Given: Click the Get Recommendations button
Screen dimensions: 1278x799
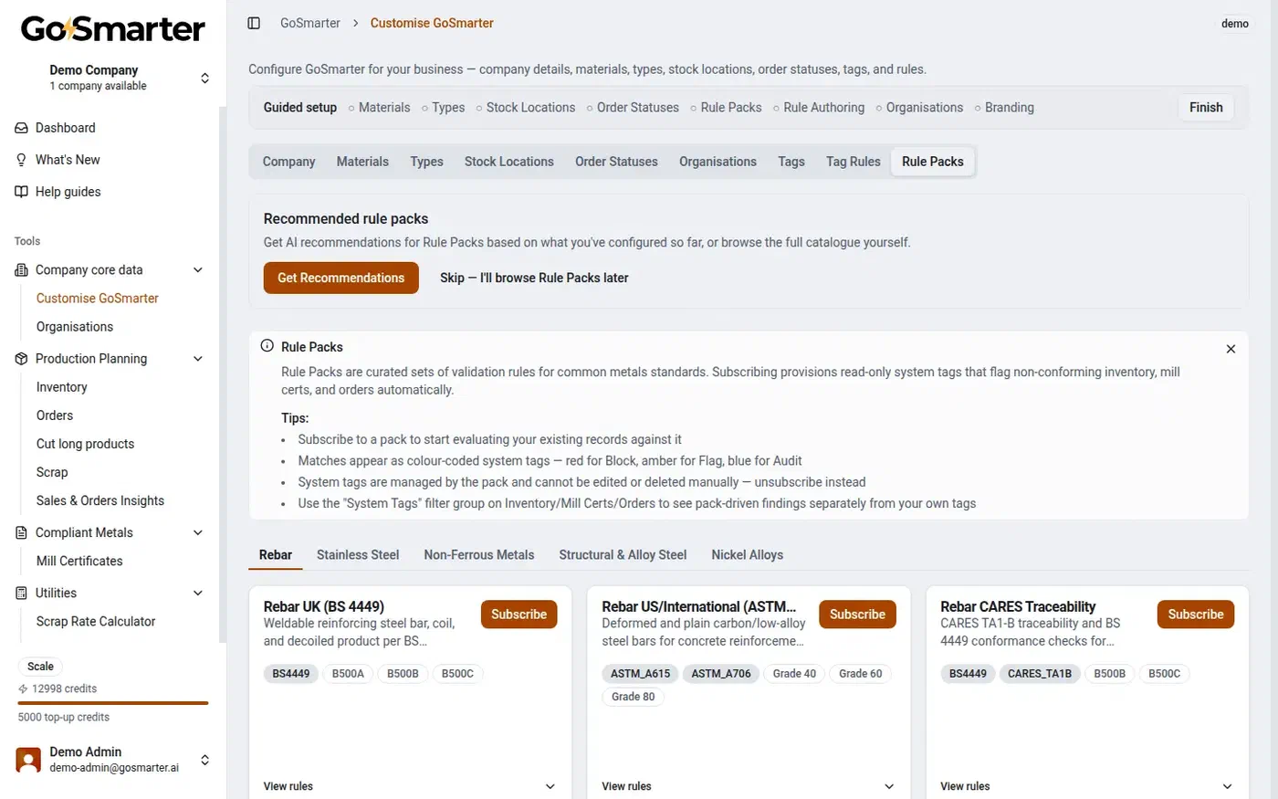Looking at the screenshot, I should tap(341, 278).
